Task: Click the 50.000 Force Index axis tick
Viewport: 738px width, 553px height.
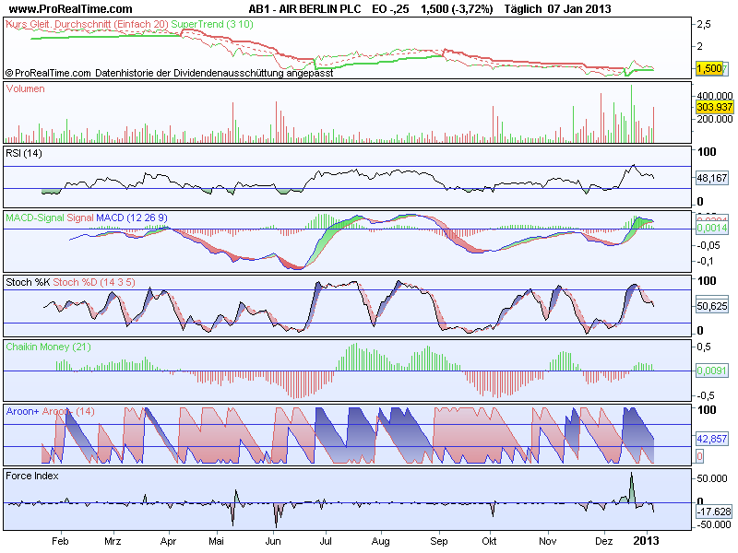Action: tap(711, 478)
